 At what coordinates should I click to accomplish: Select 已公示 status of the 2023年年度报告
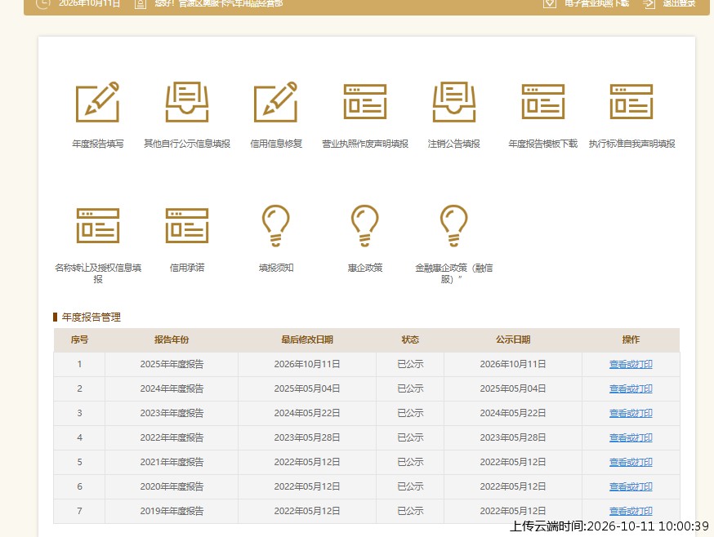[410, 413]
